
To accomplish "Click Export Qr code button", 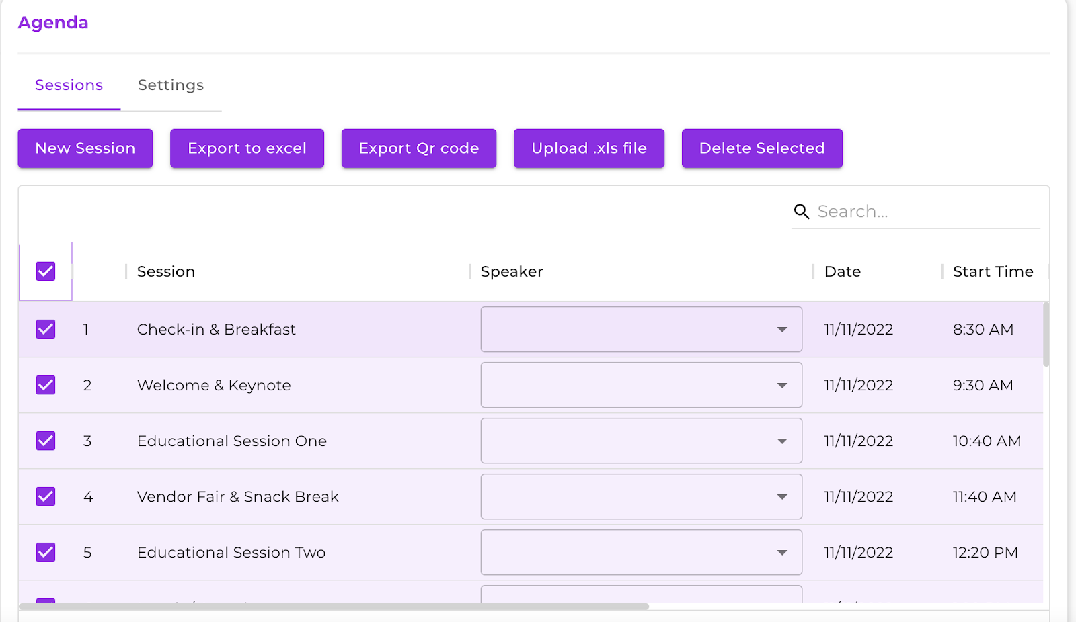I will pyautogui.click(x=419, y=148).
